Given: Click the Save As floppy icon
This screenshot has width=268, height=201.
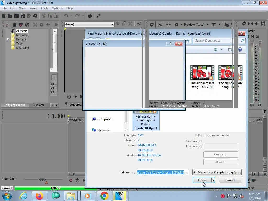Looking at the screenshot, I should pyautogui.click(x=23, y=16).
